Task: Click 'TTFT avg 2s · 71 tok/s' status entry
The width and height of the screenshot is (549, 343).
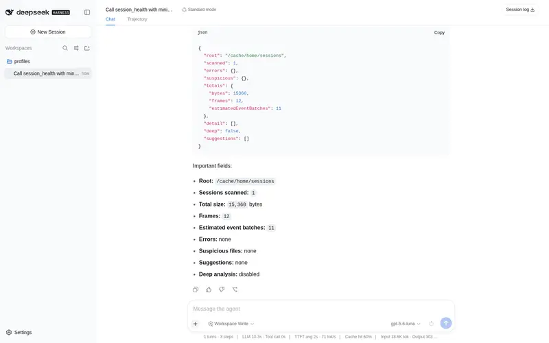Action: (315, 337)
